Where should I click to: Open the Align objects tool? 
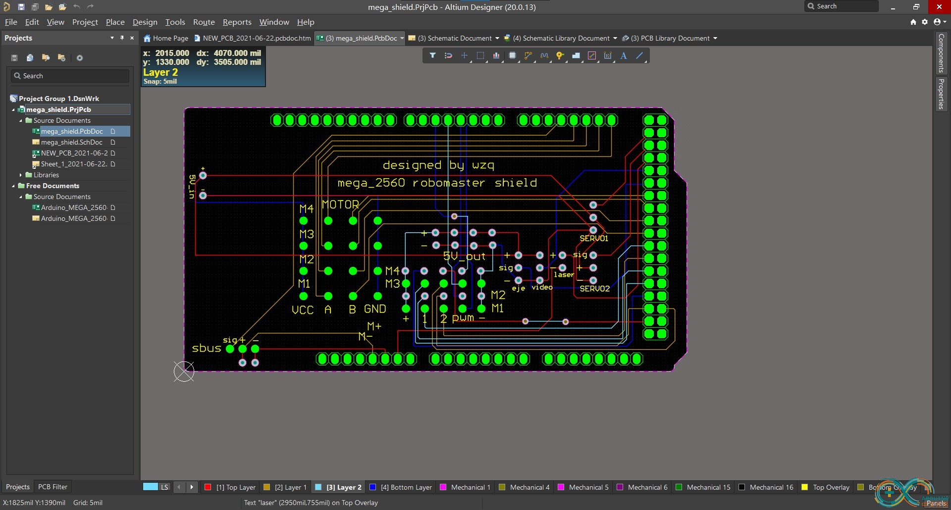pos(496,55)
